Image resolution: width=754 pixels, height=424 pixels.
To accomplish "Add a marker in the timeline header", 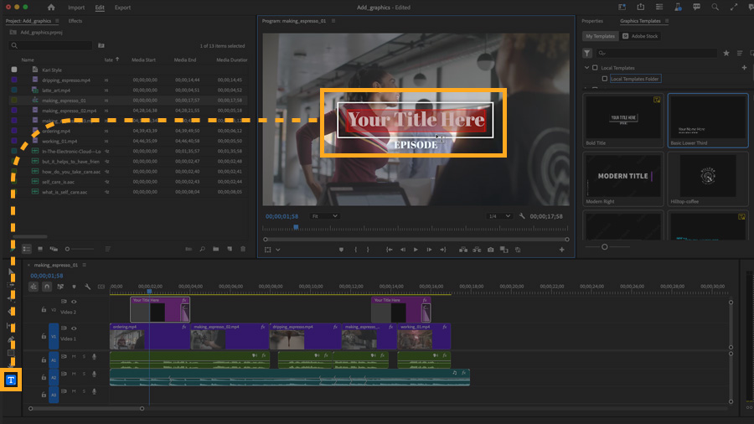I will click(74, 287).
